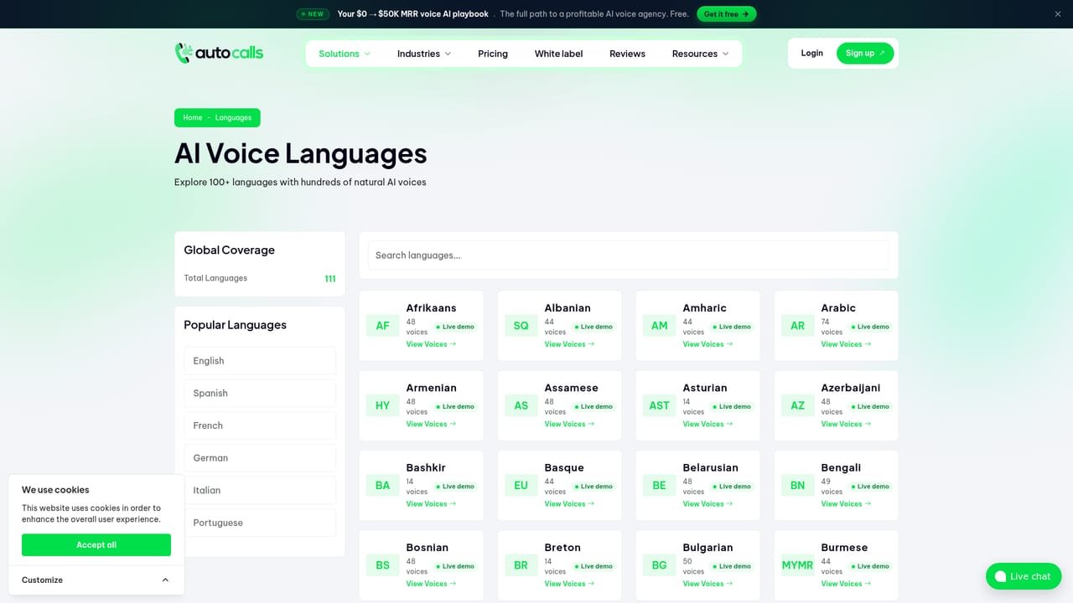This screenshot has height=603, width=1073.
Task: Click the Languages breadcrumb
Action: pyautogui.click(x=233, y=118)
